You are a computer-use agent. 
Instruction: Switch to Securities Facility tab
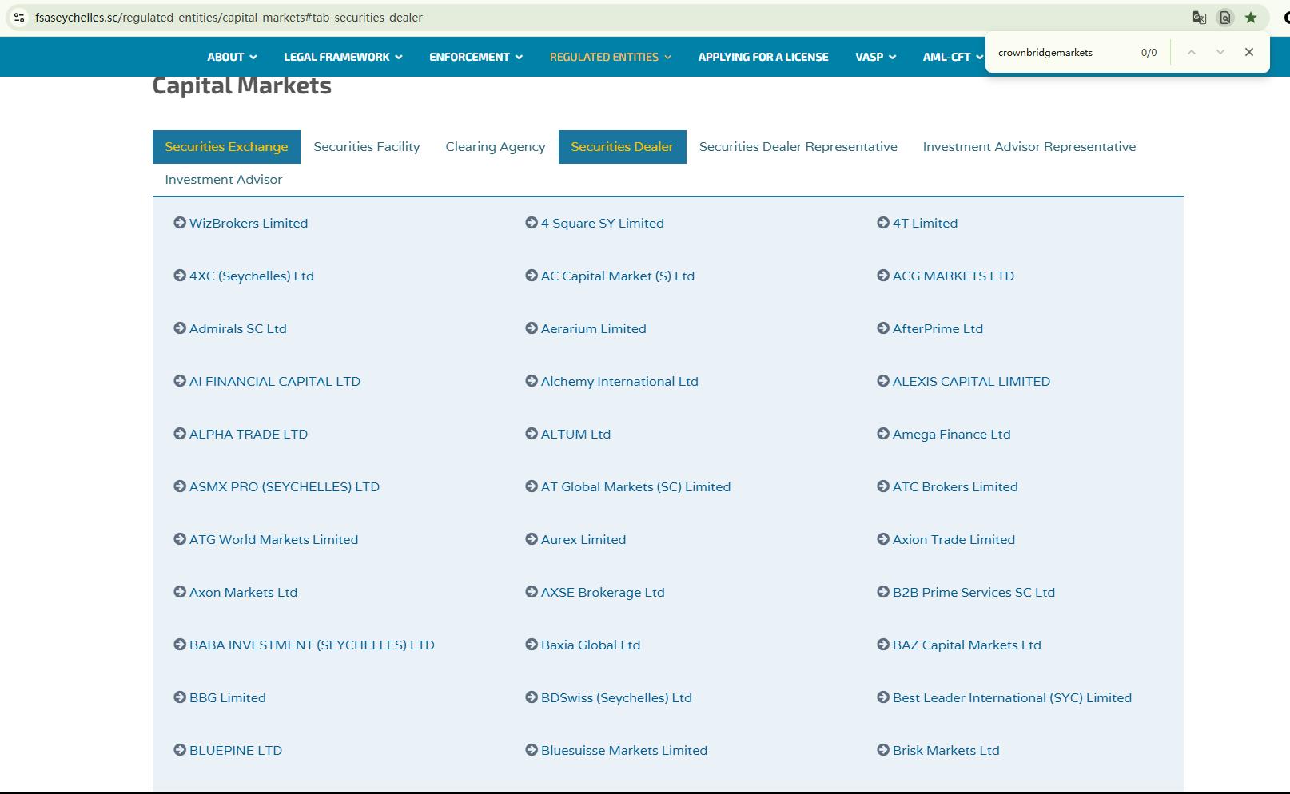366,147
